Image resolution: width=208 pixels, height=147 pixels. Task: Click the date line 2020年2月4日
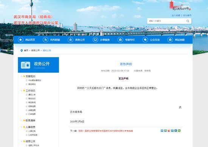[77, 122]
